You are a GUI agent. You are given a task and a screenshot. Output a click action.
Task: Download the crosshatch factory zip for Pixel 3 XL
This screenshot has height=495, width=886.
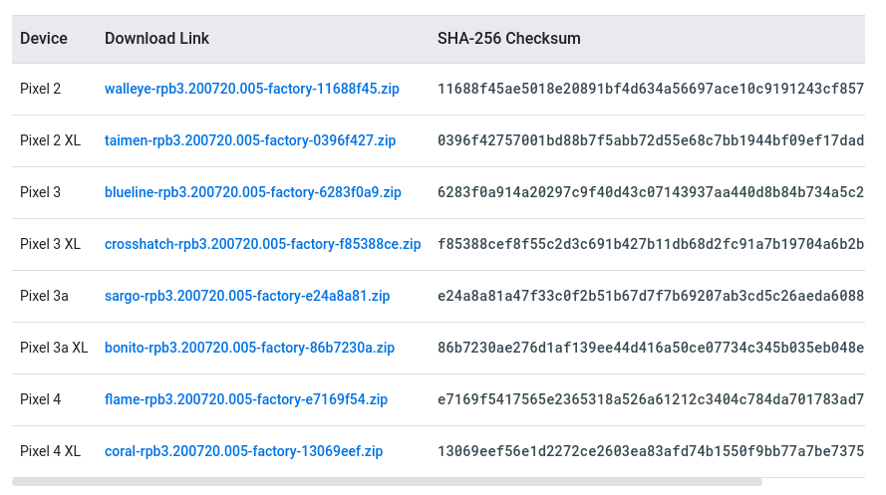pos(262,244)
